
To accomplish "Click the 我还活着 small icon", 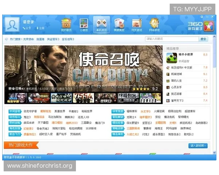I will pyautogui.click(x=168, y=94).
